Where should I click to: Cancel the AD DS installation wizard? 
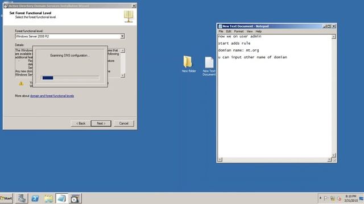[124, 124]
